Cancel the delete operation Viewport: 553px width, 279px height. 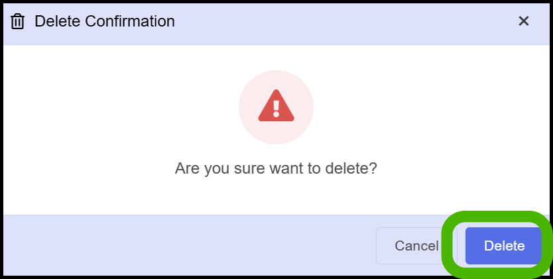click(416, 246)
